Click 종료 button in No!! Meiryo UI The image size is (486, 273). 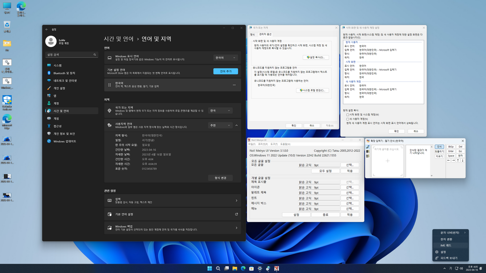[x=325, y=215]
